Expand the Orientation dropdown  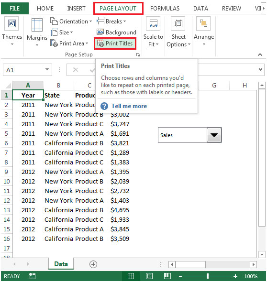(x=71, y=22)
